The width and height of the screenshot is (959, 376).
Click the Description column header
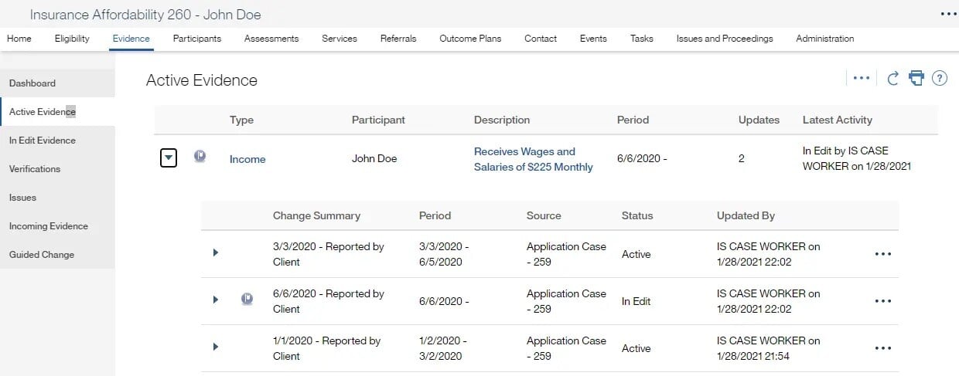(502, 120)
